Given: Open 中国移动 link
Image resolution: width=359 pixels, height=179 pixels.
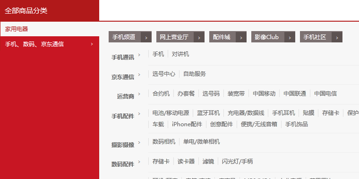Looking at the screenshot, I should [264, 93].
